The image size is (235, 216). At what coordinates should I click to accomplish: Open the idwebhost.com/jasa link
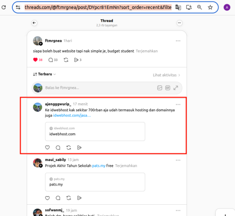[x=72, y=116]
